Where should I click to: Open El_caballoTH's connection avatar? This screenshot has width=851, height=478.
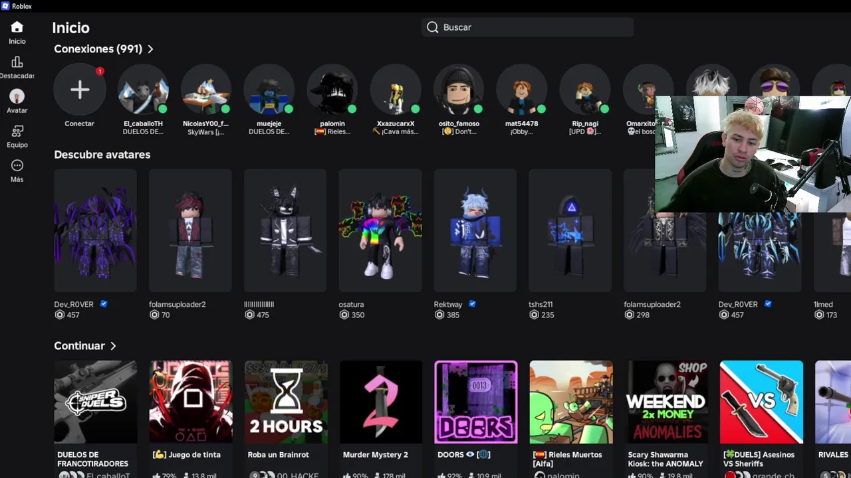tap(143, 90)
